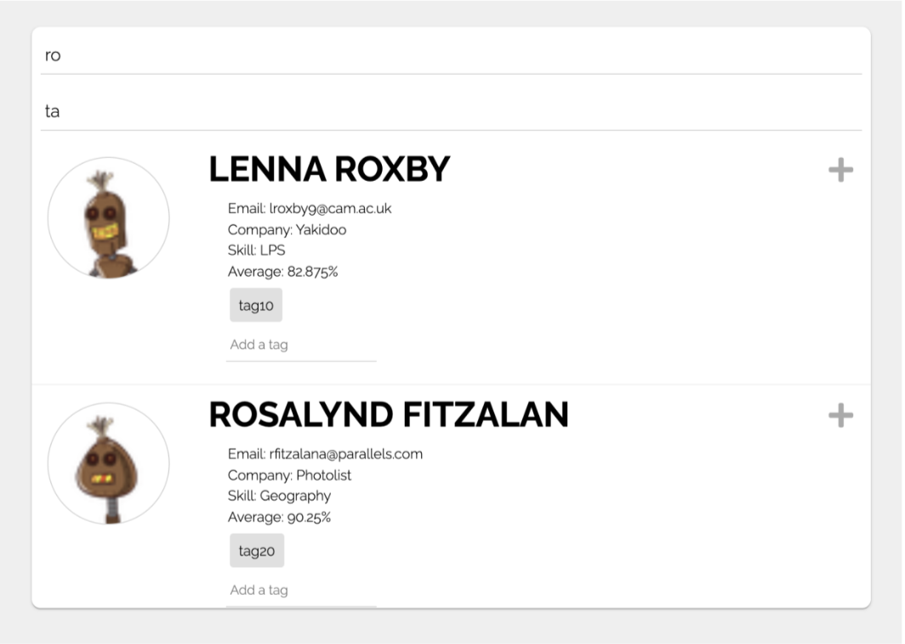
Task: Click Rosalynd's email rfitzalana@parallels.com
Action: [325, 454]
